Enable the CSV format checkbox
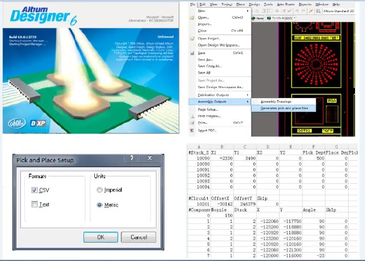 (34, 190)
